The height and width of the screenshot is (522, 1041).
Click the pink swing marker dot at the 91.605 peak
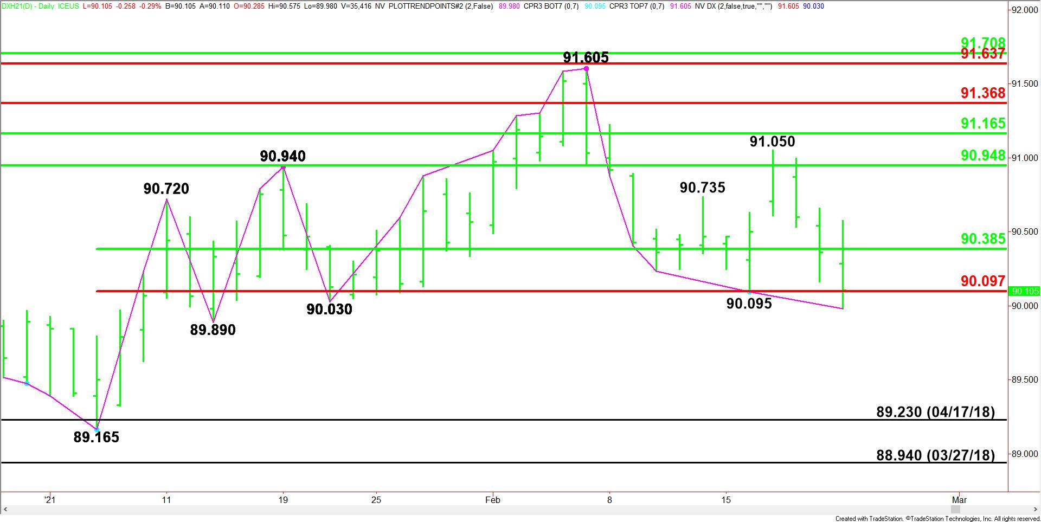tap(586, 69)
